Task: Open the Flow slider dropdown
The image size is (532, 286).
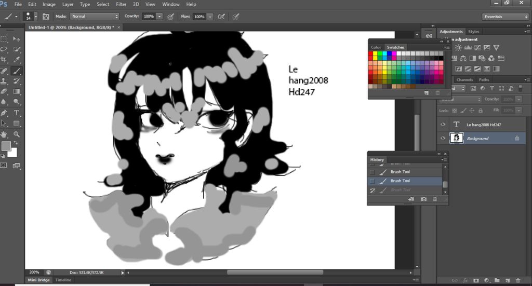Action: 210,16
